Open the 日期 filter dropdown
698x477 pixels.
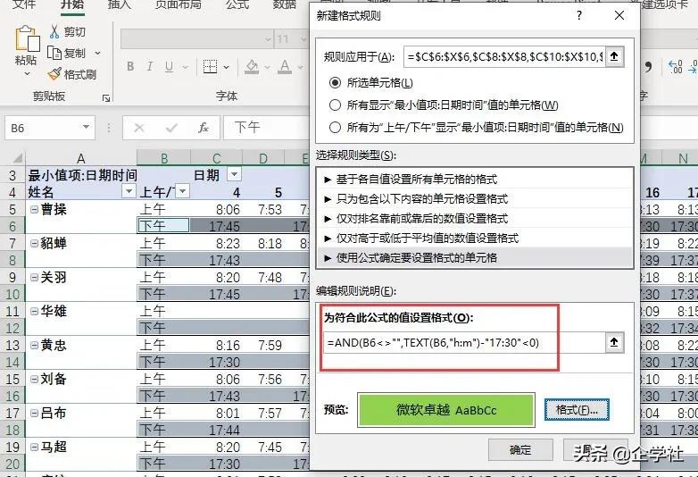click(234, 174)
